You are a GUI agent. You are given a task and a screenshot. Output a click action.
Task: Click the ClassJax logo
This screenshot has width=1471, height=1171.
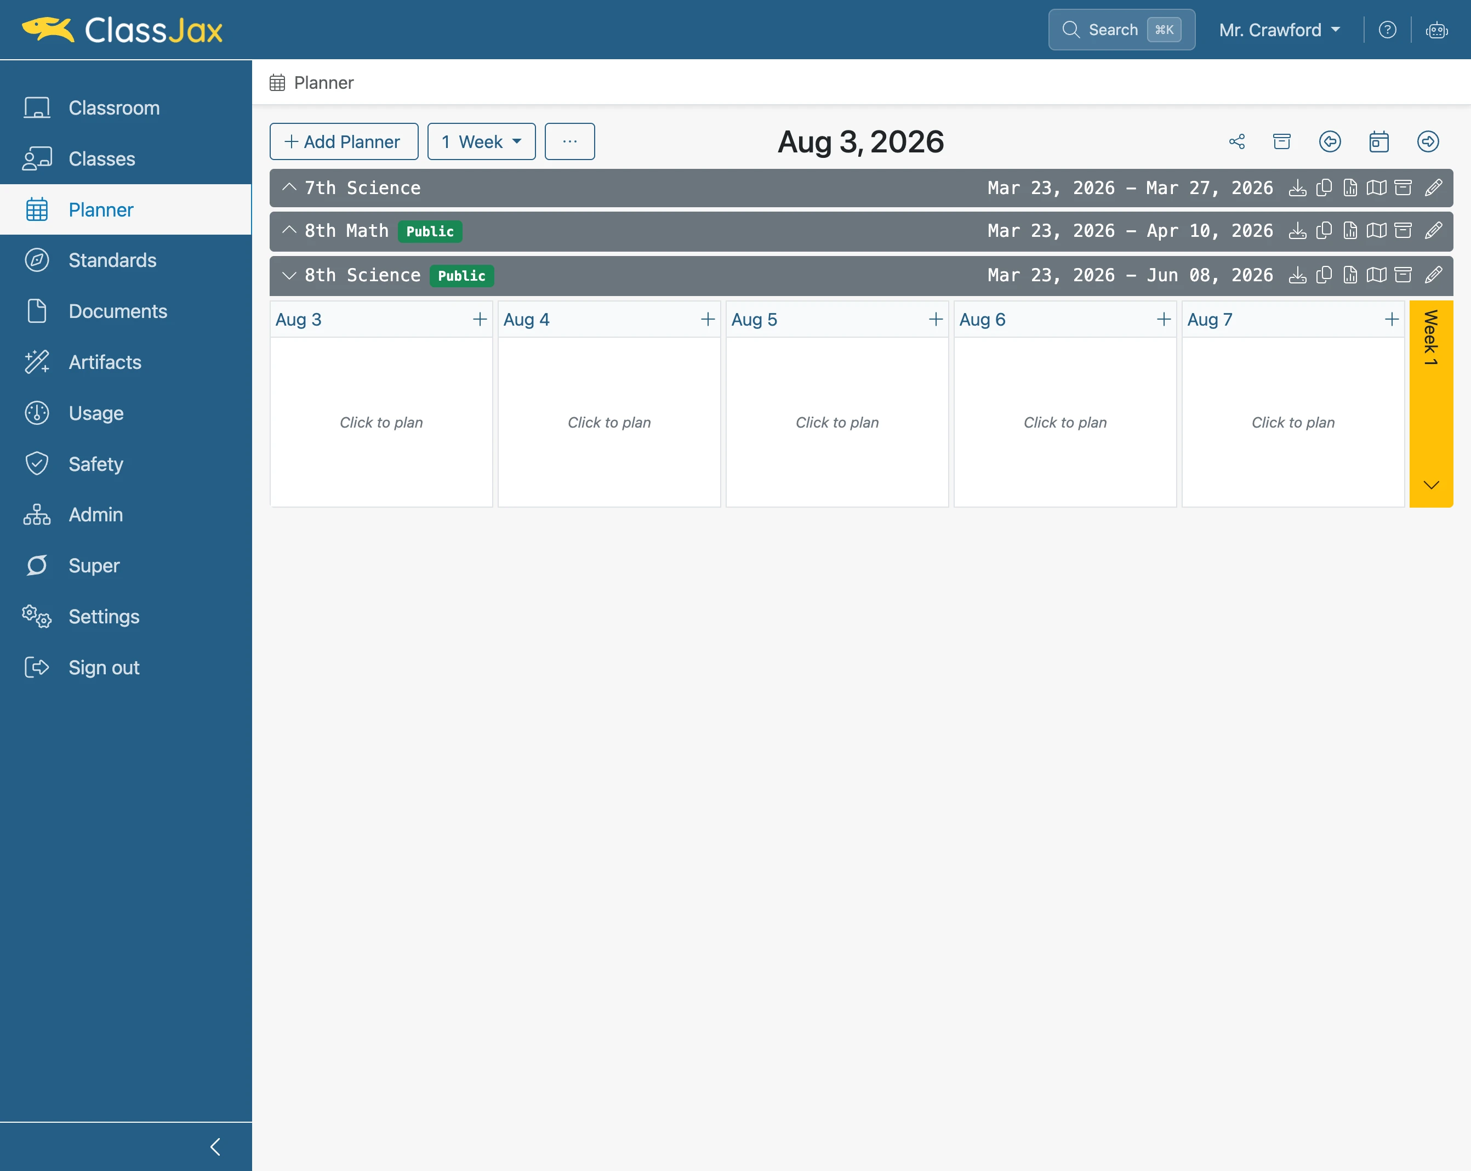[122, 30]
